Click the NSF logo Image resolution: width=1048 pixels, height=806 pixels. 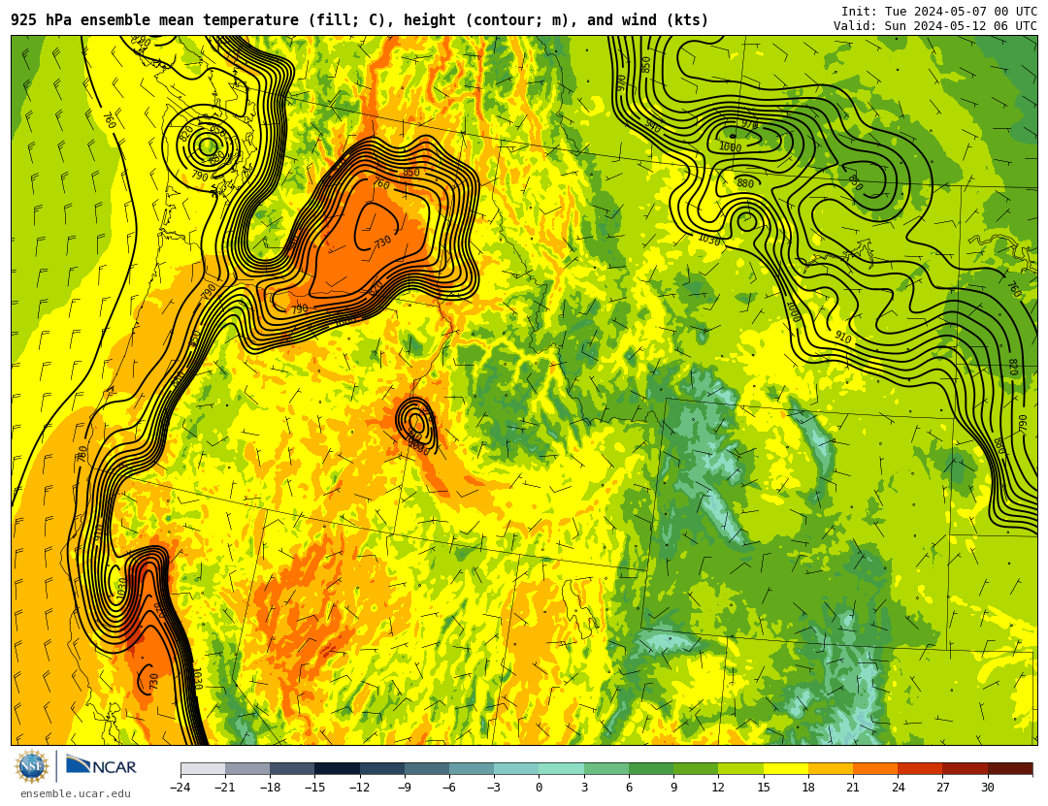[31, 766]
